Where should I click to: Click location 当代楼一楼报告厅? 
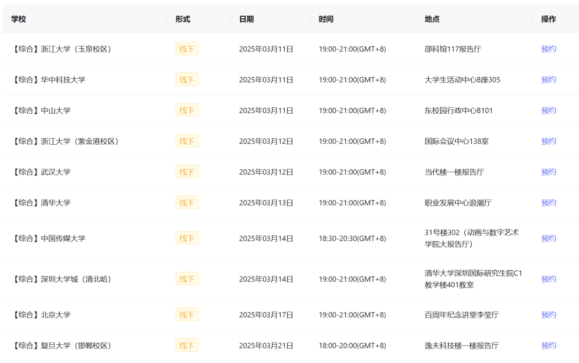(x=454, y=172)
